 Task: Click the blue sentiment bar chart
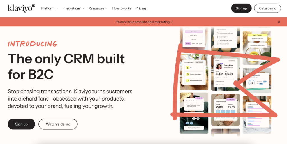[x=226, y=112]
